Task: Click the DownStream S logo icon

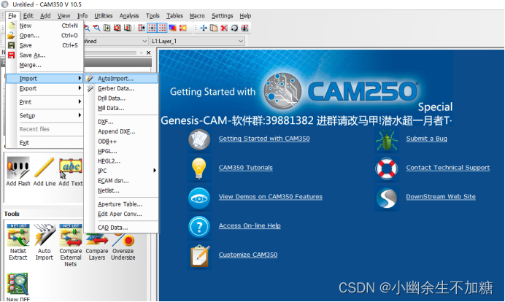Action: point(387,198)
